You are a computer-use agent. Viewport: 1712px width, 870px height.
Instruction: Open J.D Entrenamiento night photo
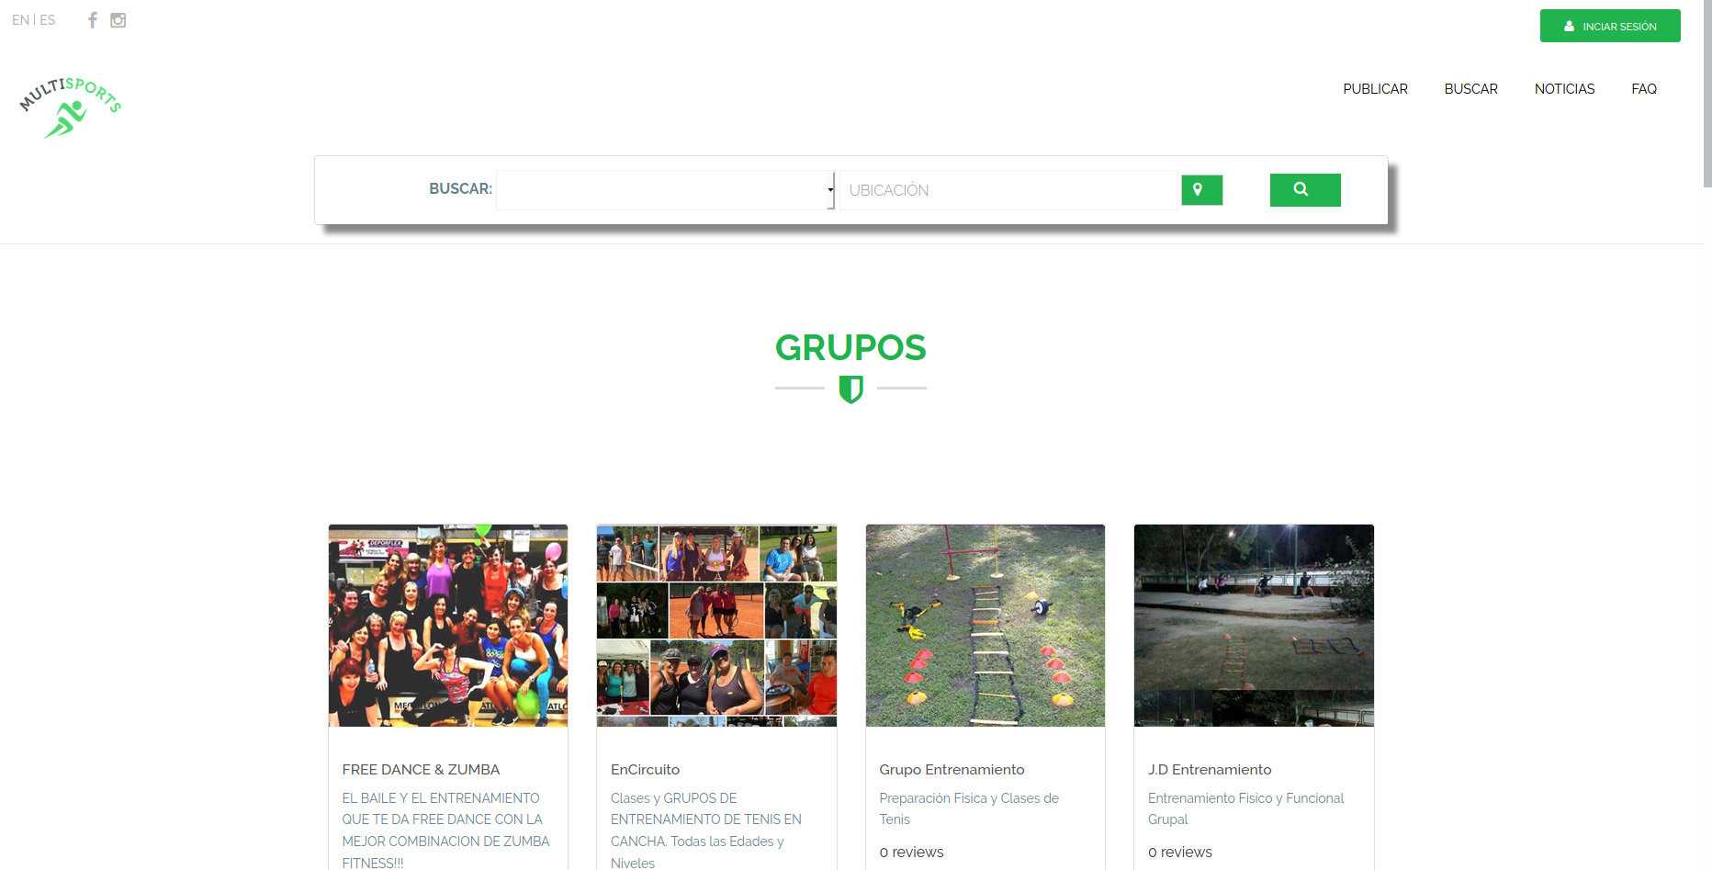pos(1254,626)
